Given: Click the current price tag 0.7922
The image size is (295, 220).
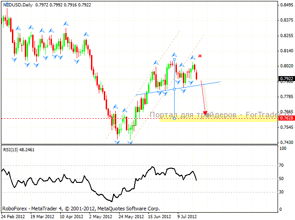Looking at the screenshot, I should (x=286, y=79).
